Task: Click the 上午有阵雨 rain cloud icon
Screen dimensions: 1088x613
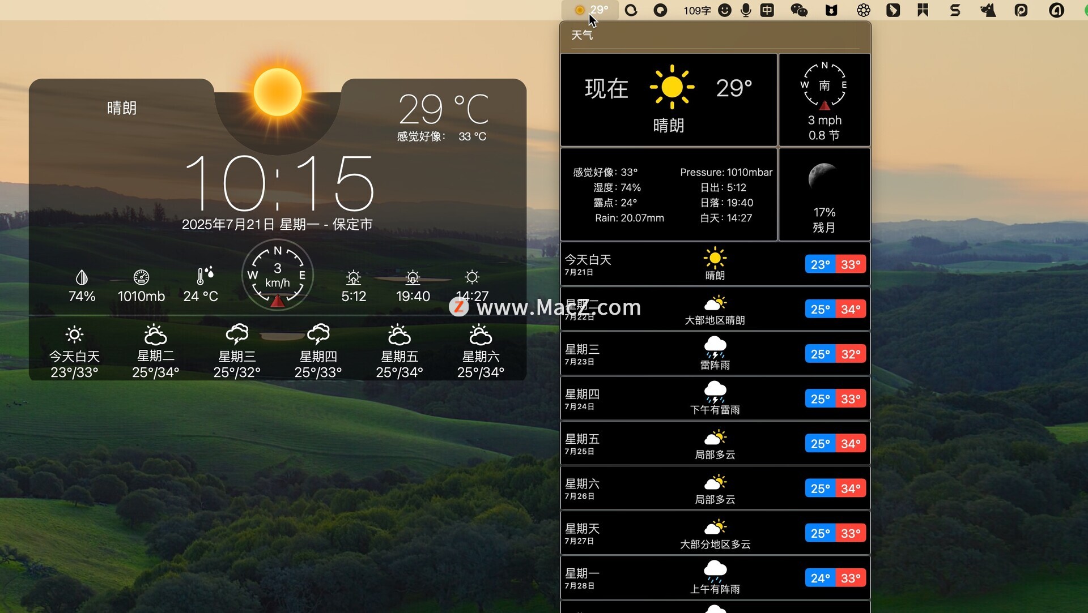Action: (x=715, y=571)
